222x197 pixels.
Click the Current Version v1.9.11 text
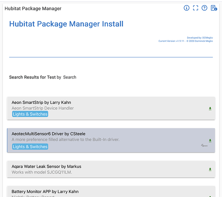(x=171, y=41)
